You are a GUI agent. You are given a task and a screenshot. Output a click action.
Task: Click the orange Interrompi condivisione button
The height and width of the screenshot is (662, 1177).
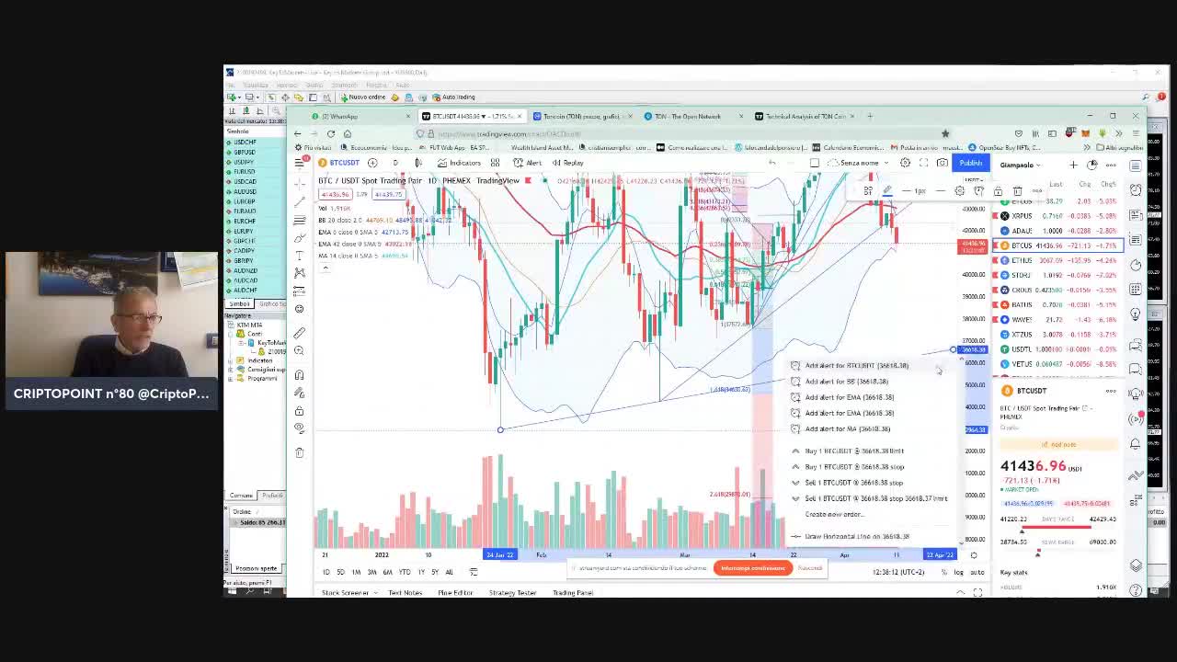(x=753, y=568)
